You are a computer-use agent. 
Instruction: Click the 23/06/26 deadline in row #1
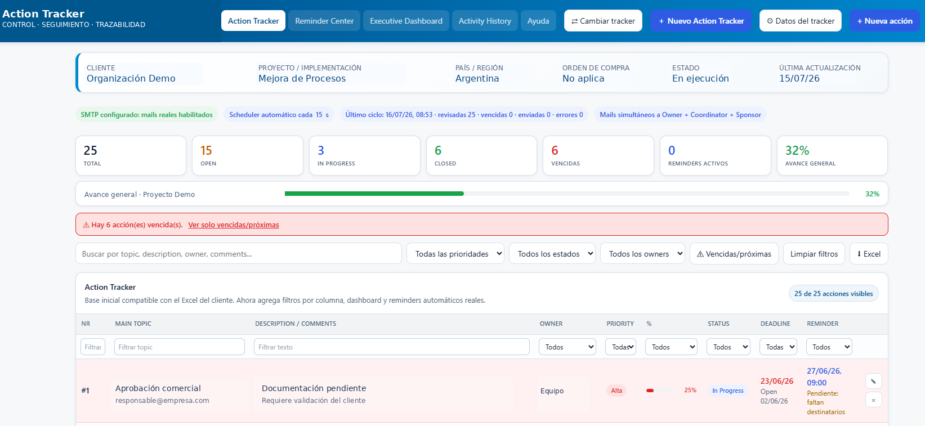(777, 381)
